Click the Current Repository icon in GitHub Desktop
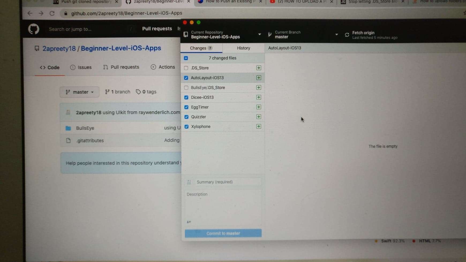The width and height of the screenshot is (466, 262). click(x=186, y=35)
